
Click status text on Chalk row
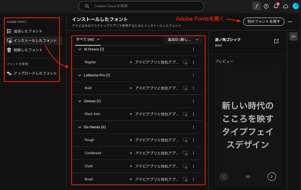(157, 166)
